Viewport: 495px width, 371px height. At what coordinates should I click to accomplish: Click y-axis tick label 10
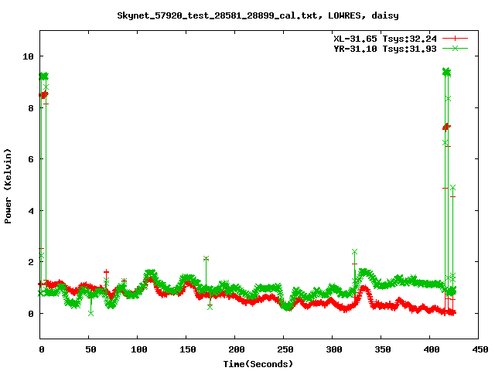(28, 56)
